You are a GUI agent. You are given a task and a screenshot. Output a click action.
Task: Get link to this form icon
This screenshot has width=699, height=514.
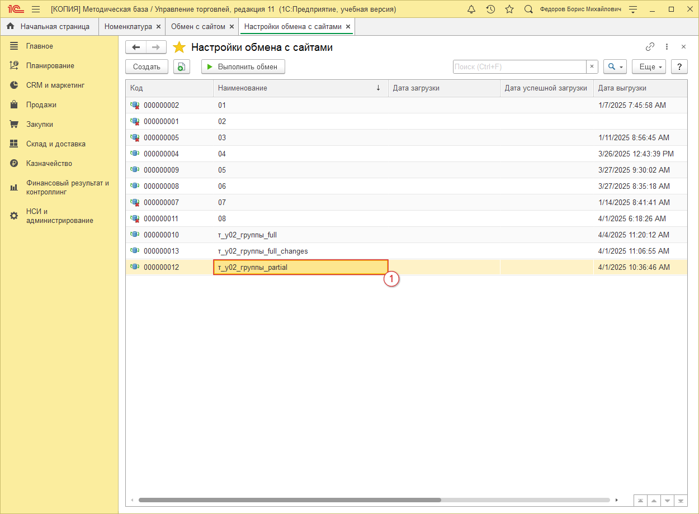click(650, 47)
